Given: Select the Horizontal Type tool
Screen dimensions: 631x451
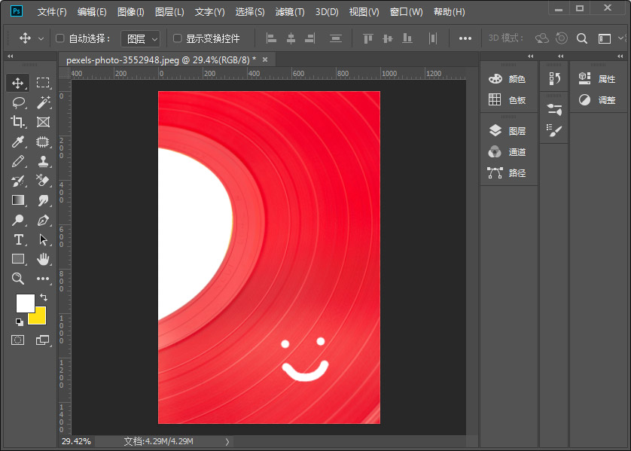Looking at the screenshot, I should click(17, 239).
